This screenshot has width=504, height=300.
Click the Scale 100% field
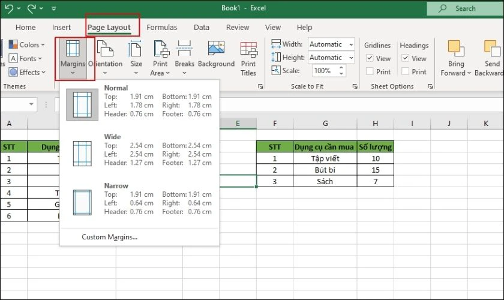325,70
